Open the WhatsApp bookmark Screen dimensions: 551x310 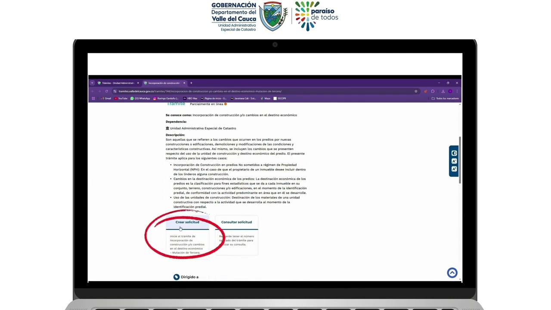pyautogui.click(x=140, y=98)
